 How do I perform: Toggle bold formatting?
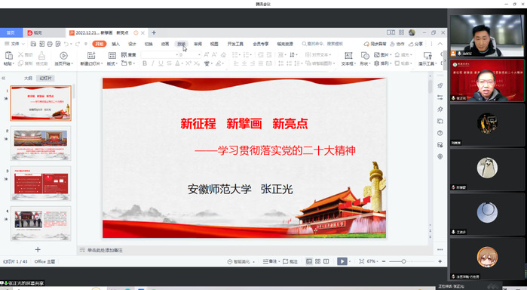pyautogui.click(x=145, y=63)
